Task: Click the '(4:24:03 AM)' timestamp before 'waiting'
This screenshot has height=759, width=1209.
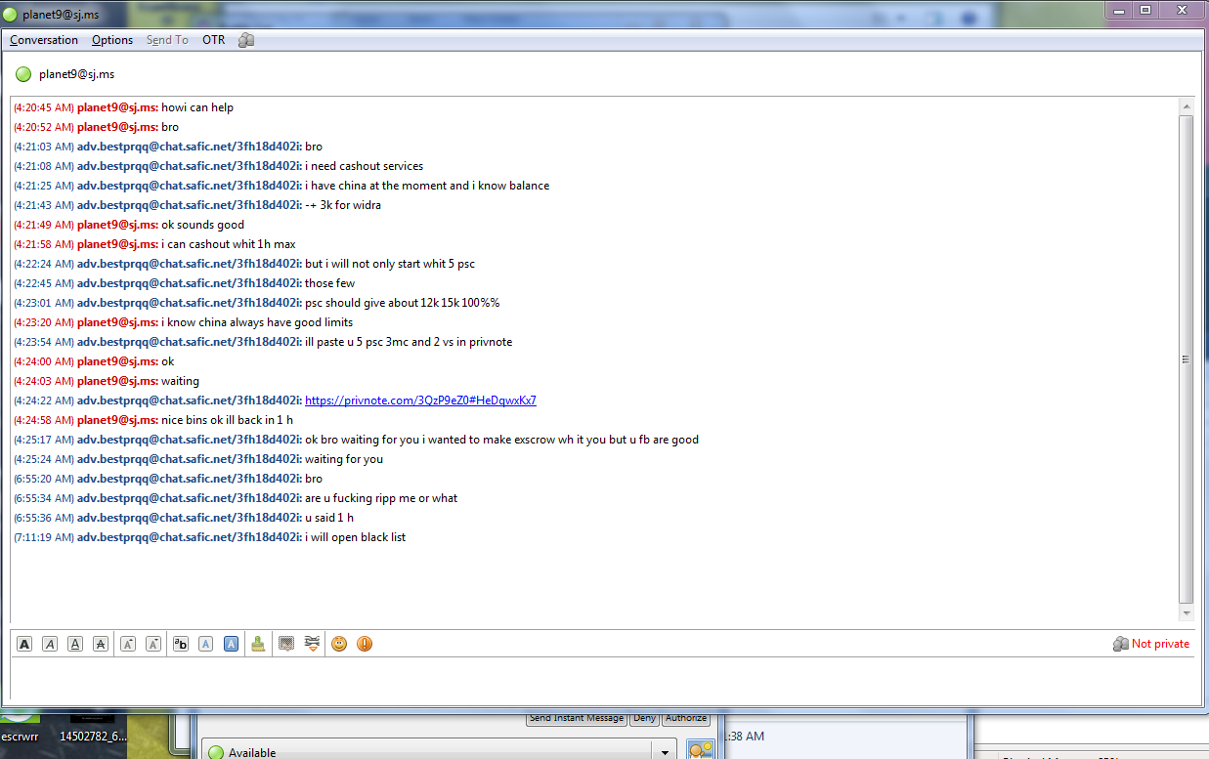Action: (44, 381)
